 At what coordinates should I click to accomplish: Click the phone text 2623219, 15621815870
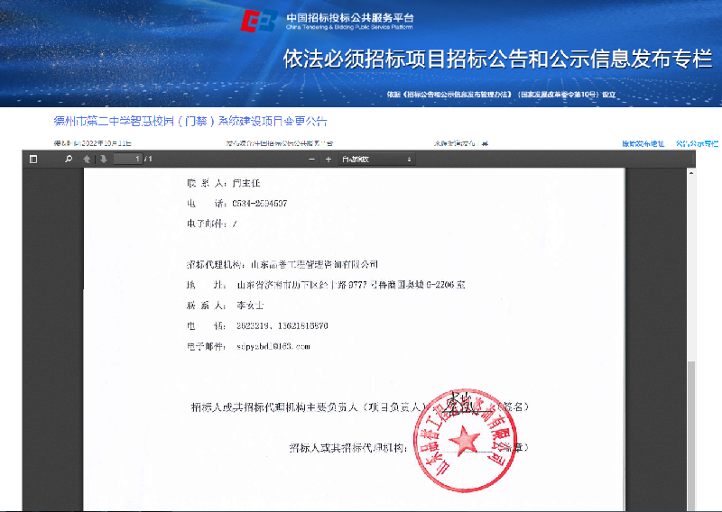[x=282, y=325]
